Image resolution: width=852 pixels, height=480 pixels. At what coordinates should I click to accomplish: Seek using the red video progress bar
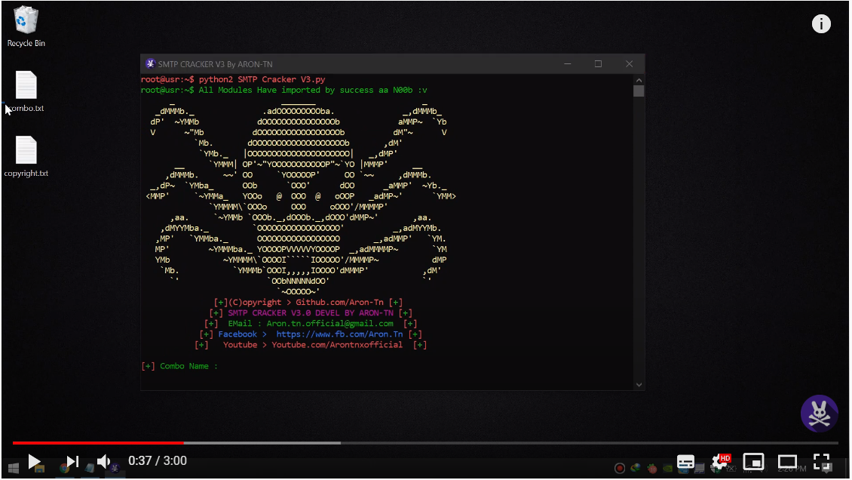click(98, 443)
